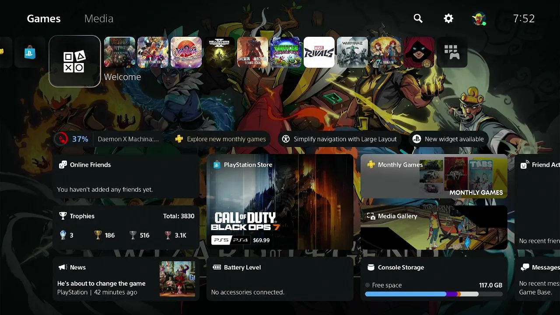Click the 117.0 GB free space value
This screenshot has width=560, height=315.
point(490,285)
